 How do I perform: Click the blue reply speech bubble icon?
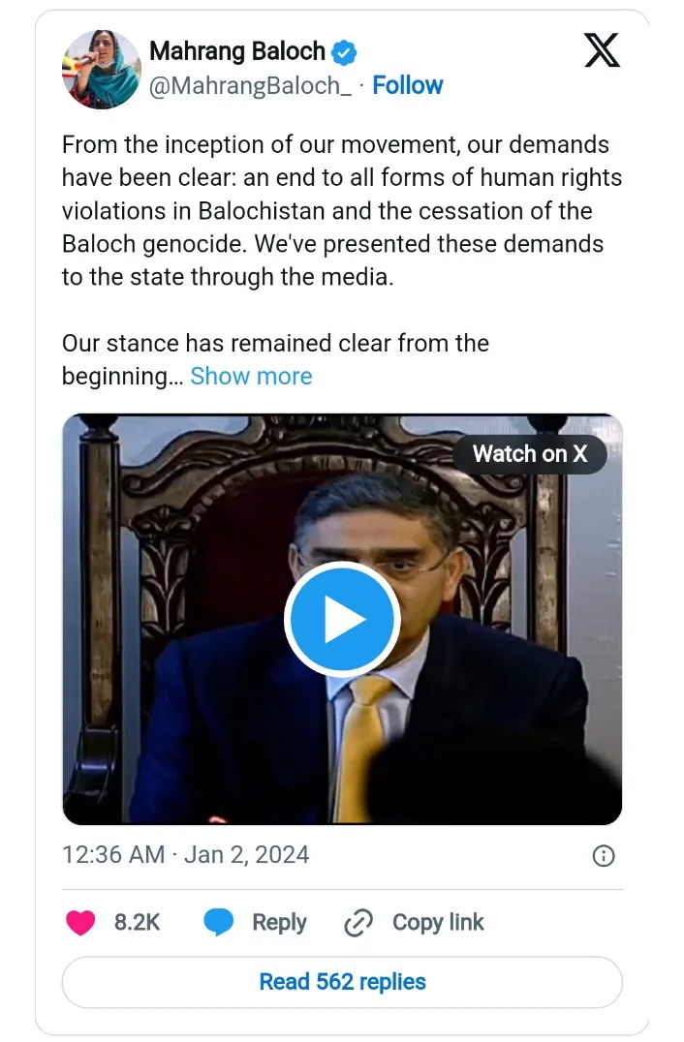(219, 923)
